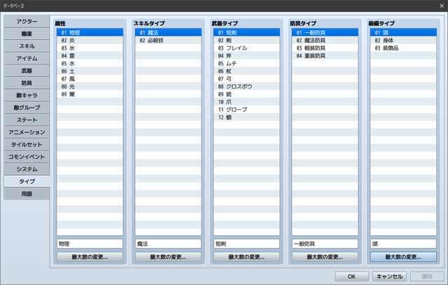Select element row 09 闇

90,95
